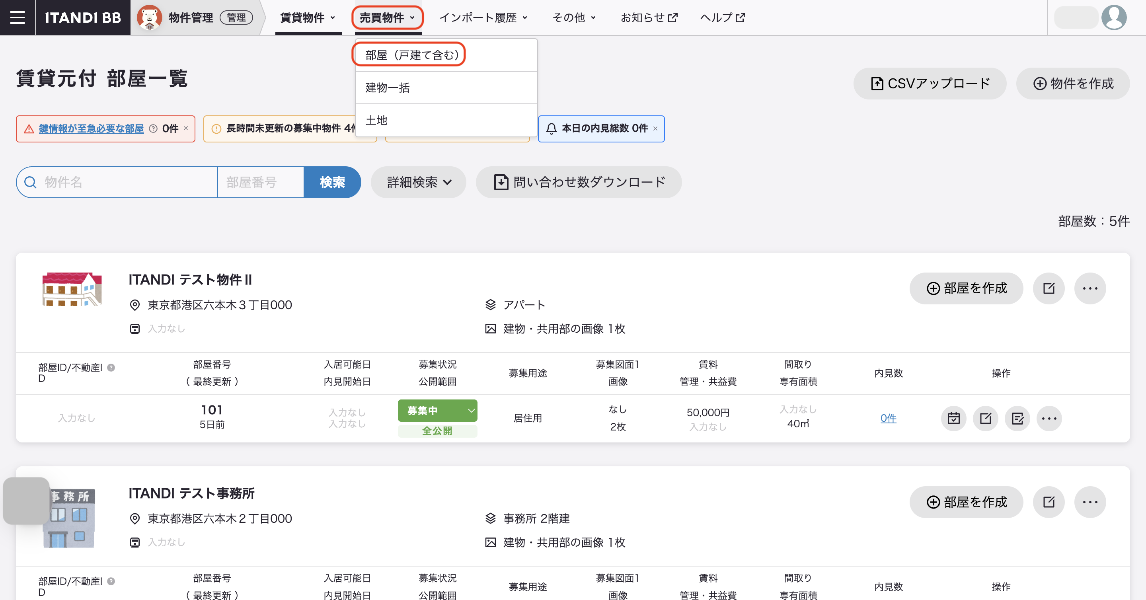Open more options for テスト物件 II
The height and width of the screenshot is (600, 1146).
click(x=1090, y=288)
